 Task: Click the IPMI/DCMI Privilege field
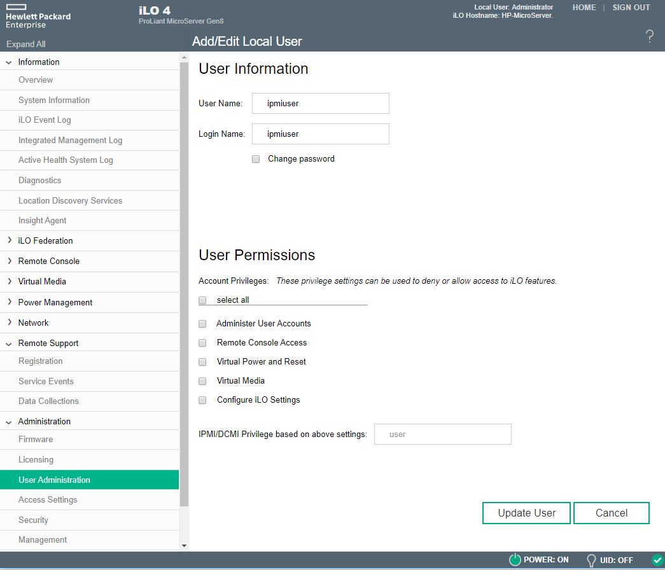(x=443, y=434)
